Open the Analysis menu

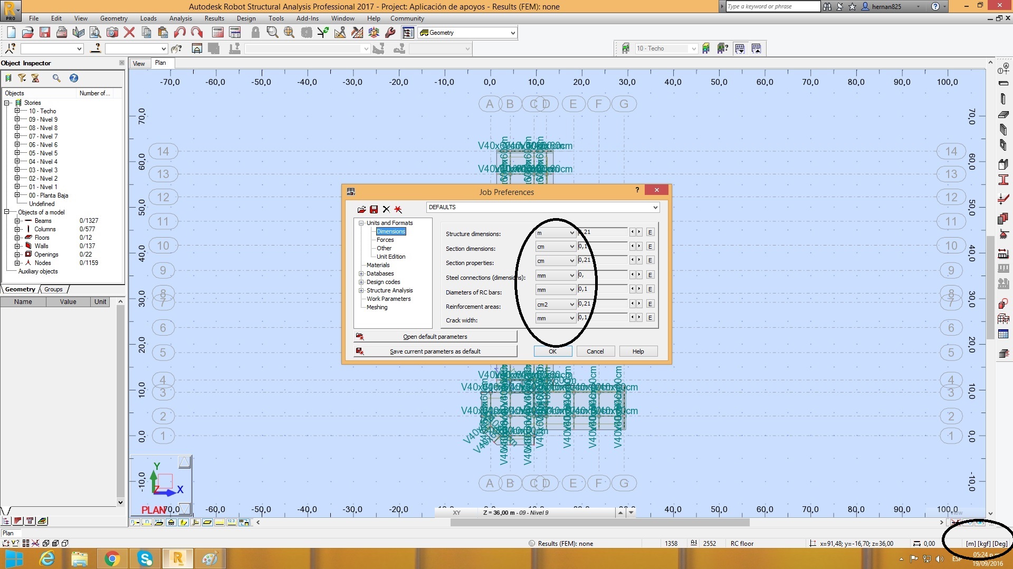click(180, 18)
